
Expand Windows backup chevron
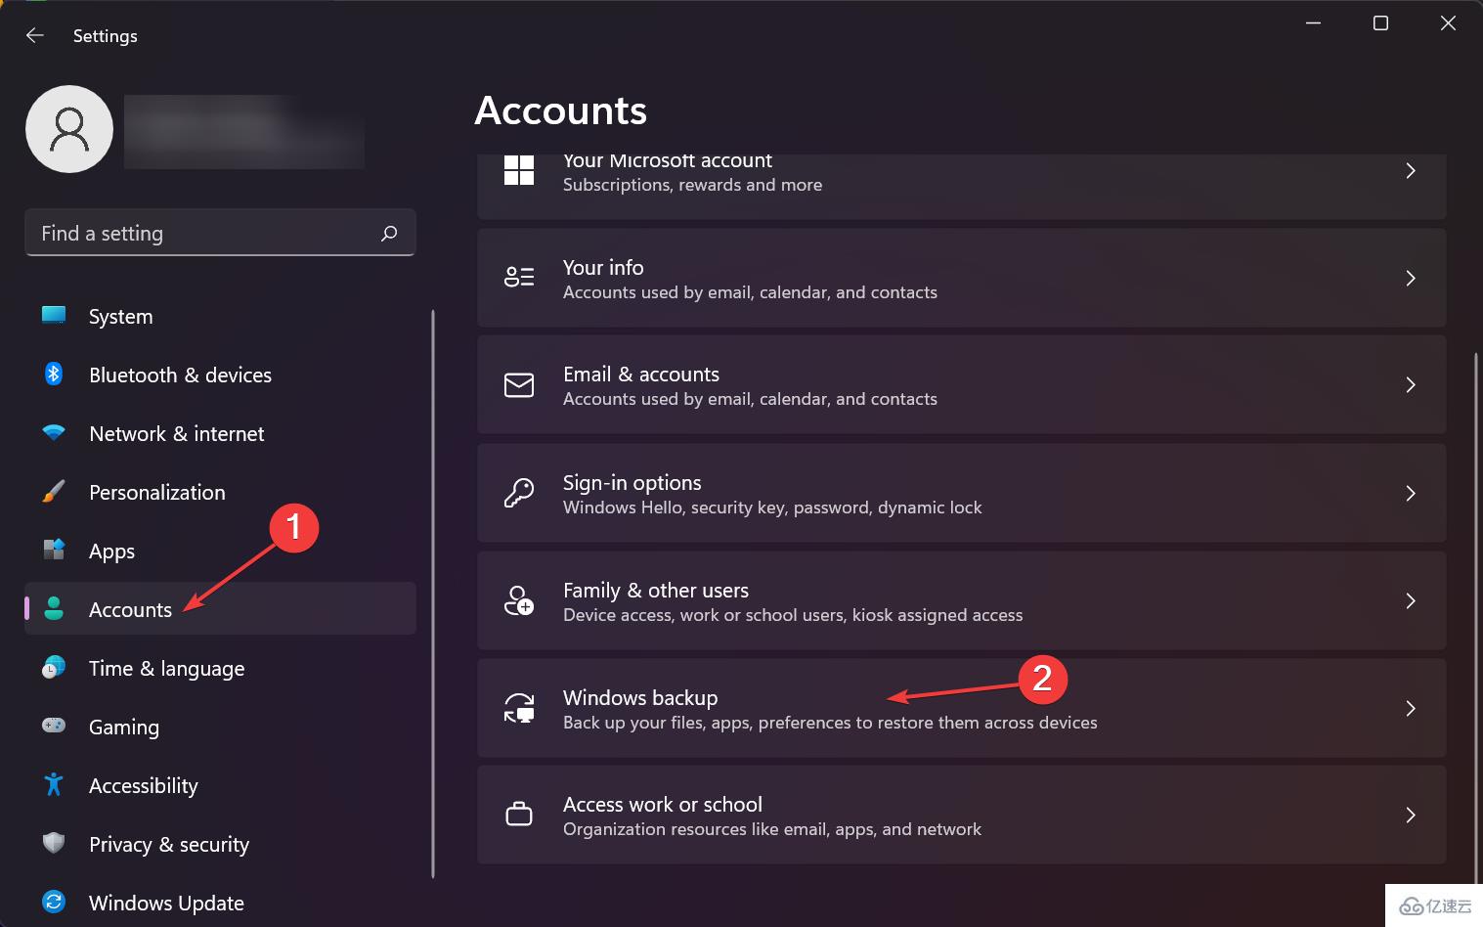click(x=1411, y=709)
